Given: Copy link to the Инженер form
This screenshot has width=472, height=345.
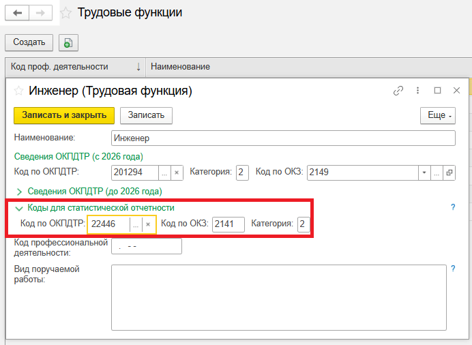Looking at the screenshot, I should point(398,91).
